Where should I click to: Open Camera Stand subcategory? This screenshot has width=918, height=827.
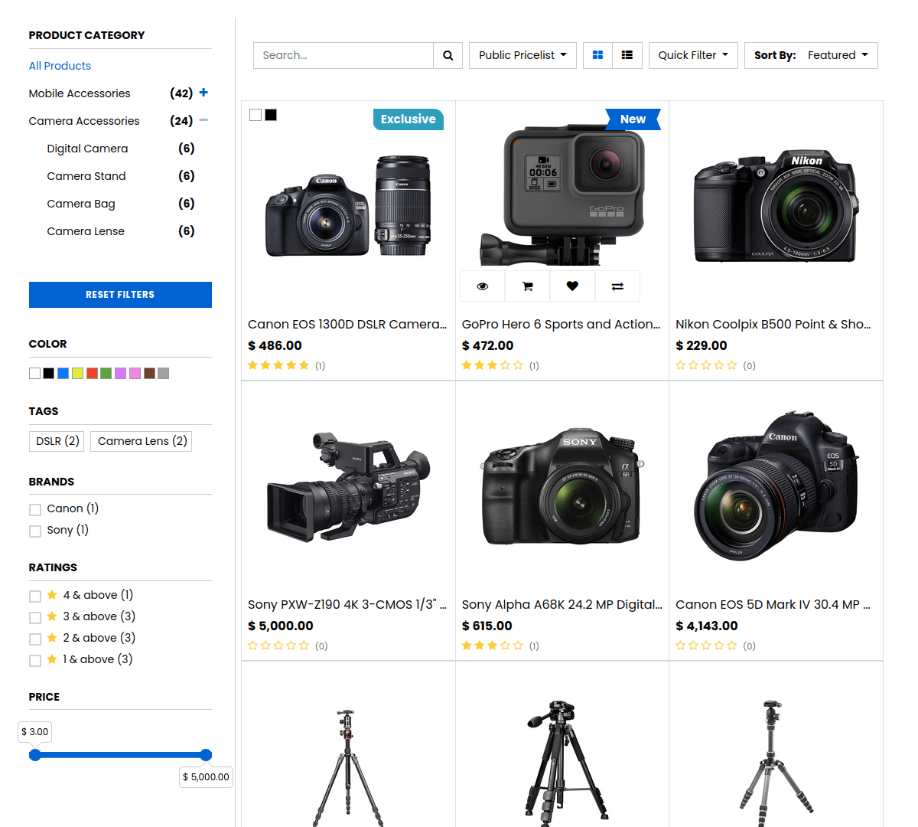pyautogui.click(x=86, y=176)
